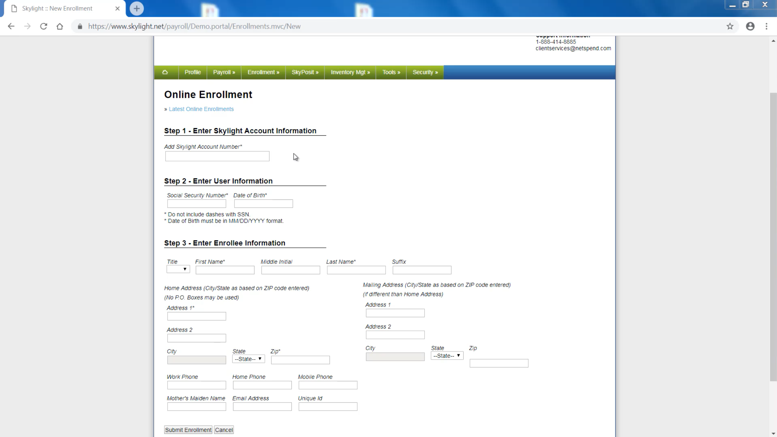The image size is (777, 437).
Task: Click the page vertical scrollbar thumb
Action: pyautogui.click(x=773, y=237)
